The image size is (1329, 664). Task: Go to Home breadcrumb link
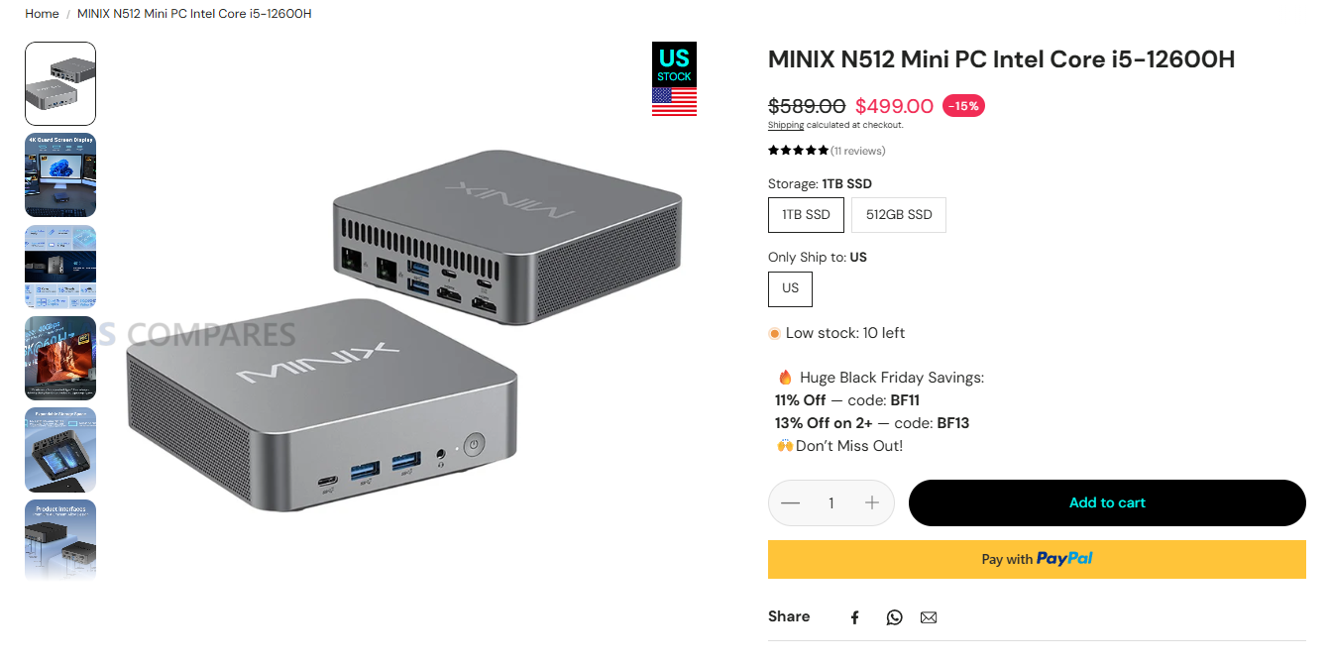tap(42, 14)
